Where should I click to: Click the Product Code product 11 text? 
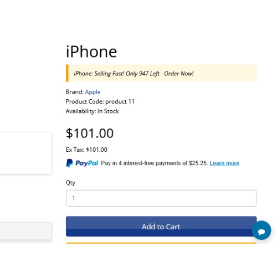pyautogui.click(x=100, y=101)
